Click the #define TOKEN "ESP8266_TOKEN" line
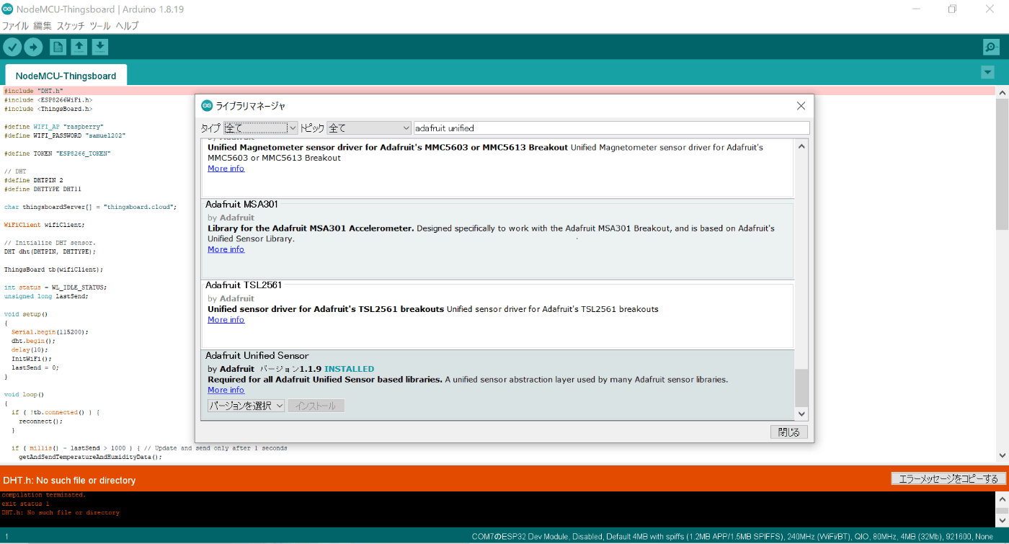Screen dimensions: 1009x544 (58, 153)
